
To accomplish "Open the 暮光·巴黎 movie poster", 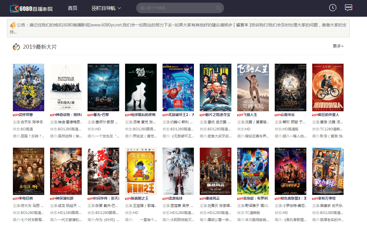I will [103, 87].
